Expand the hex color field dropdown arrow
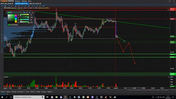Image resolution: width=176 pixels, height=99 pixels. point(33,25)
